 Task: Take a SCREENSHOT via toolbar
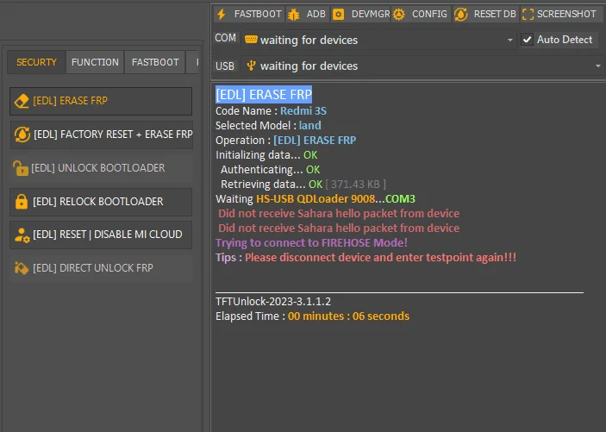click(x=559, y=15)
